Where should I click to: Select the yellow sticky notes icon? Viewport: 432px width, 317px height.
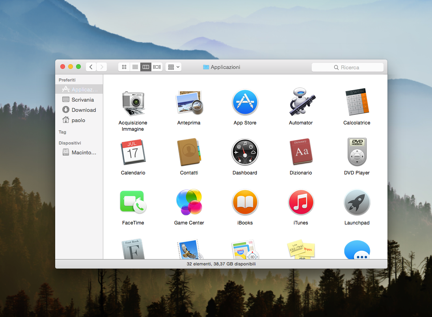coord(301,249)
